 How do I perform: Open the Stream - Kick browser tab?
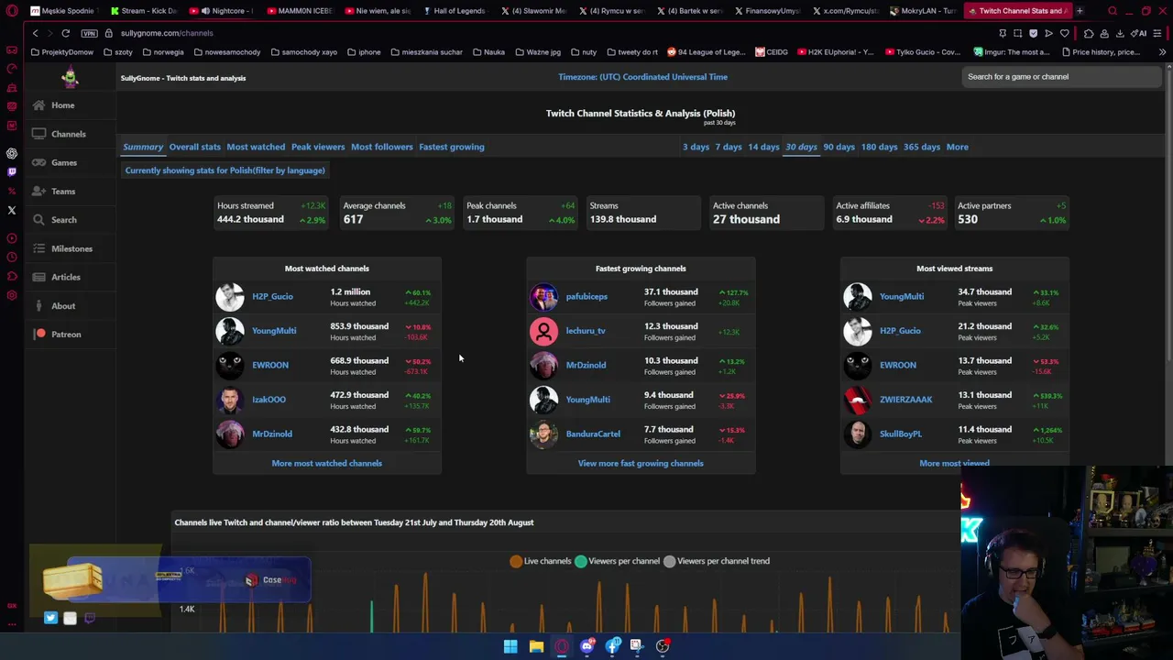coord(144,11)
